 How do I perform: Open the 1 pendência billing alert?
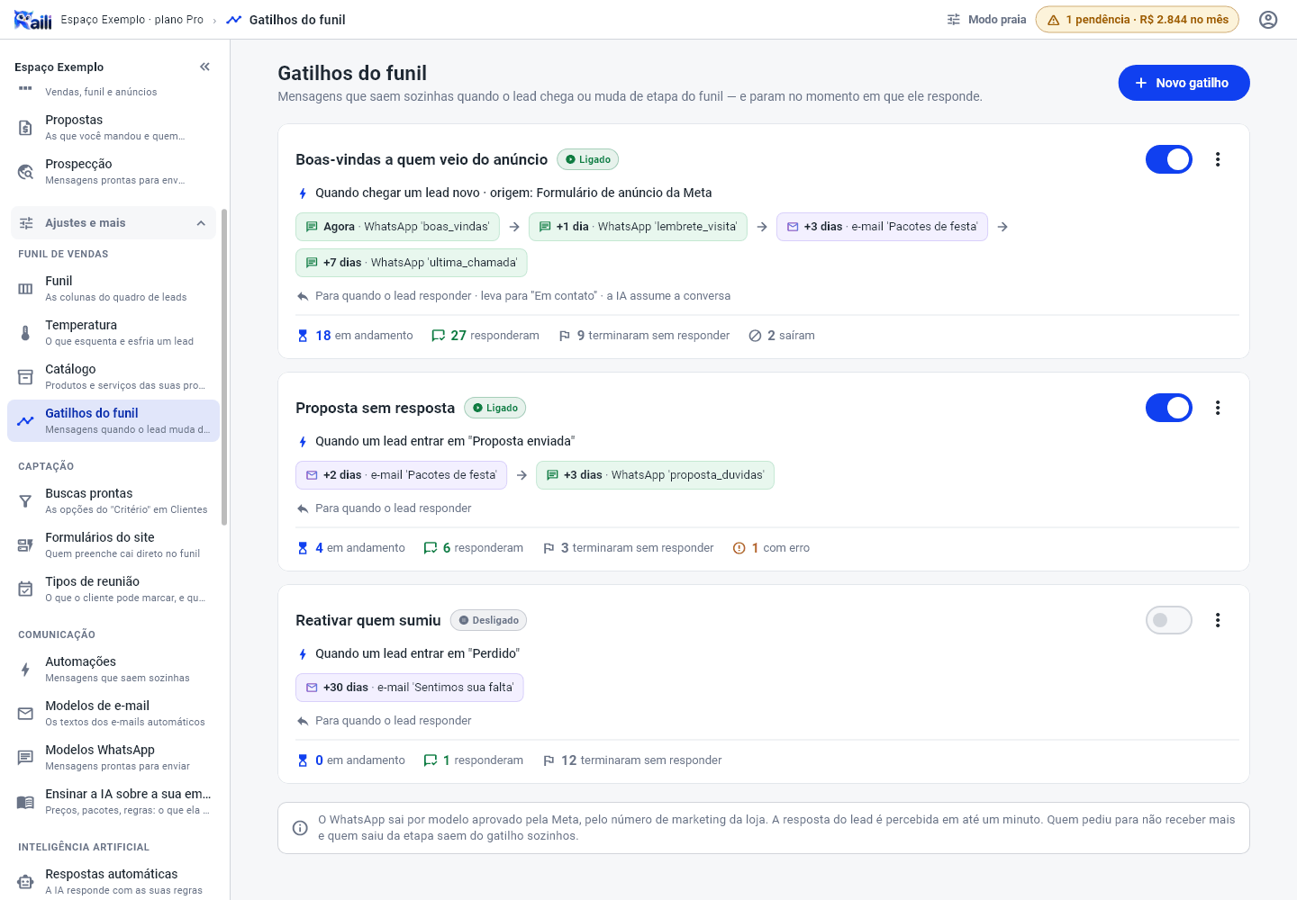pos(1138,20)
